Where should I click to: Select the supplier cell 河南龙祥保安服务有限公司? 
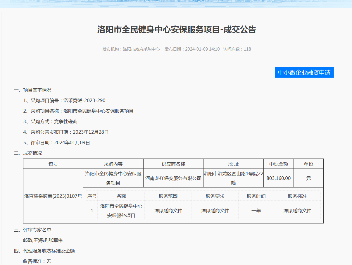173,178
